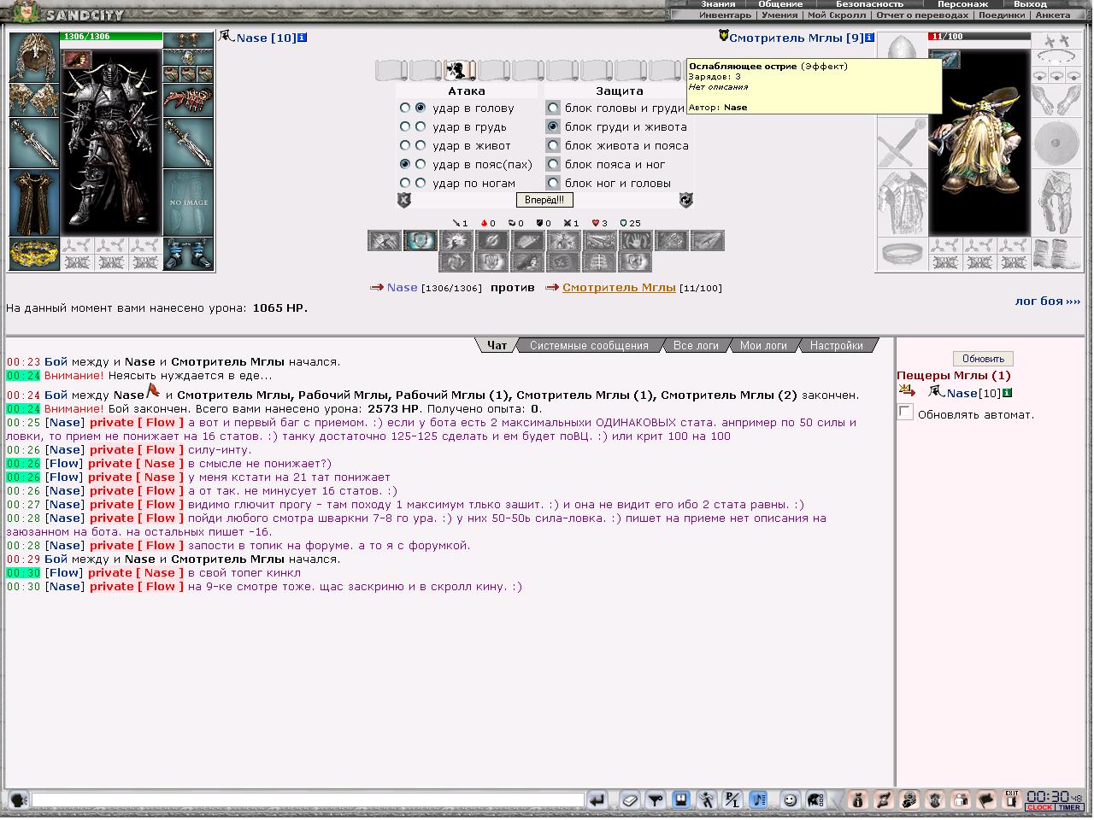Open the funnel chat filter icon
Image resolution: width=1094 pixels, height=820 pixels.
pos(656,800)
